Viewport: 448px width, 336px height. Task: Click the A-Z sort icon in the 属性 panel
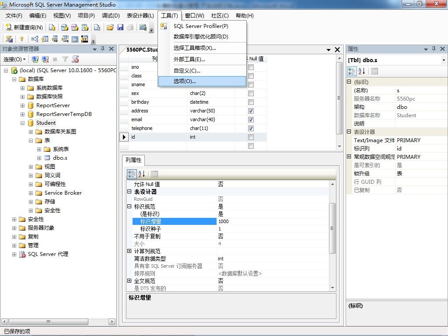point(361,71)
